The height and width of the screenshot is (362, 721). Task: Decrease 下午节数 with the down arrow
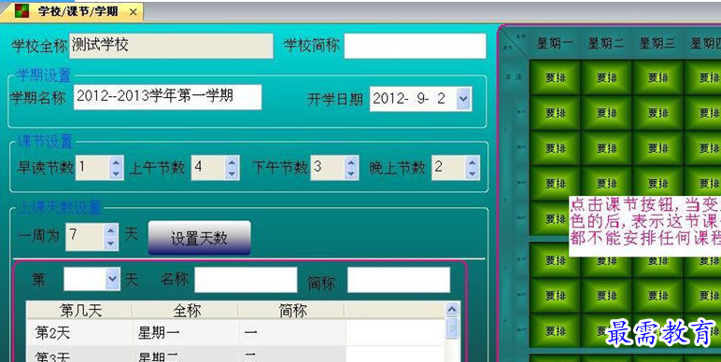point(351,174)
